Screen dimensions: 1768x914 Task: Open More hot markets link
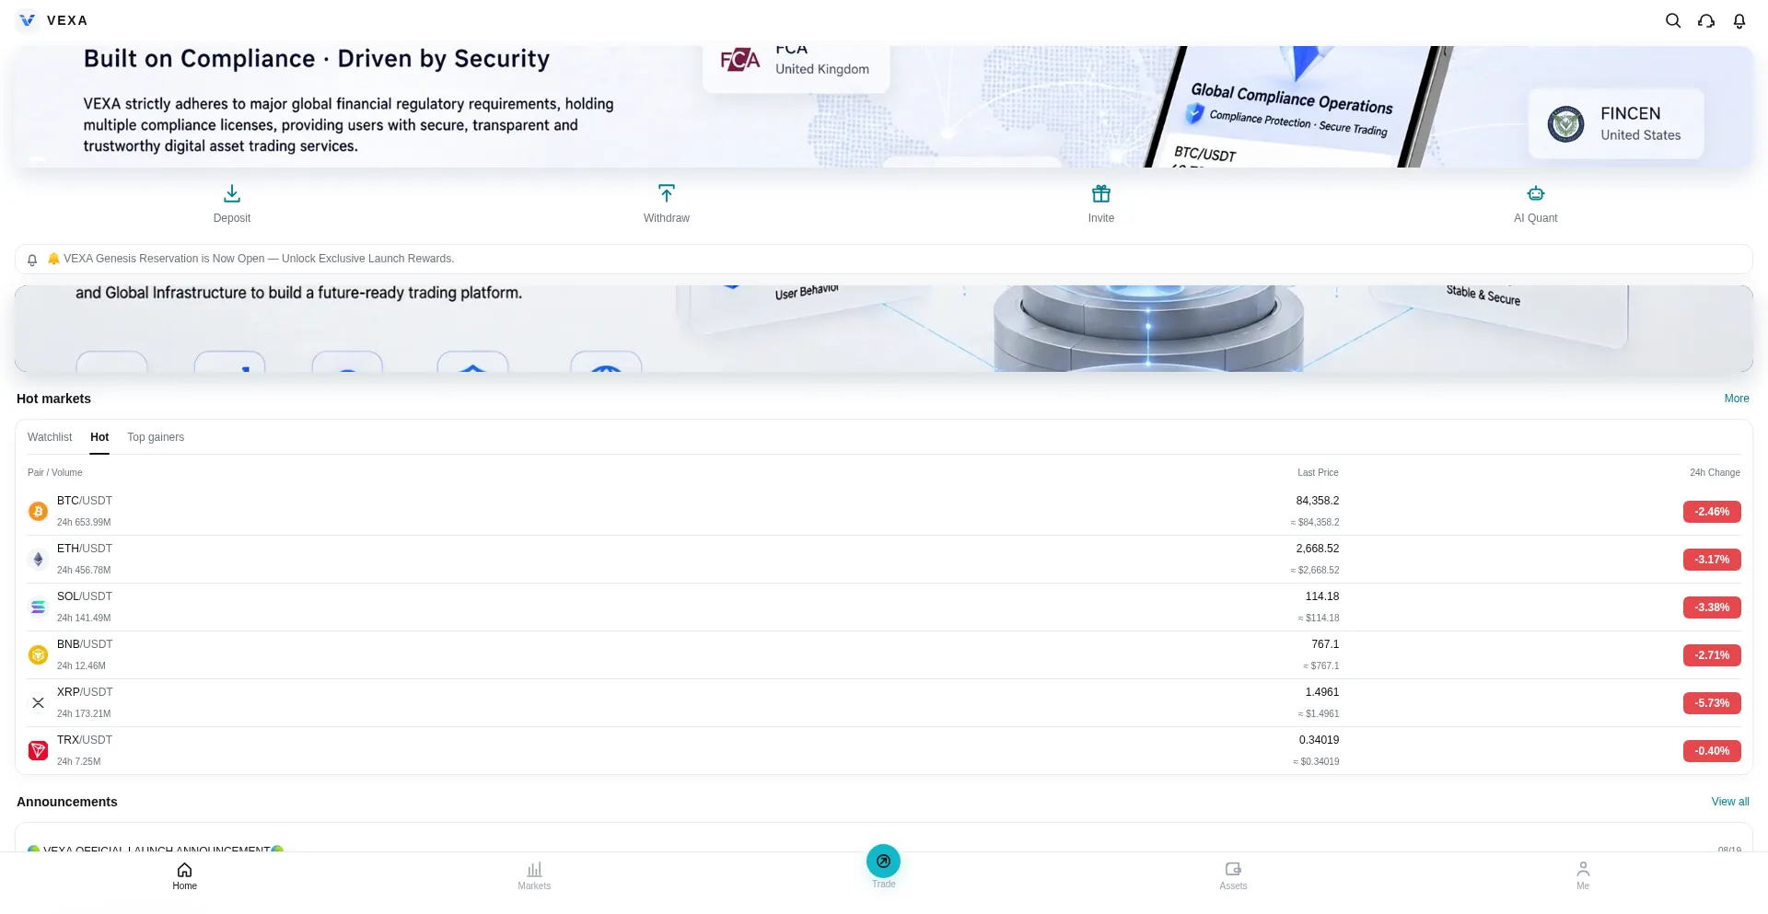pyautogui.click(x=1737, y=399)
